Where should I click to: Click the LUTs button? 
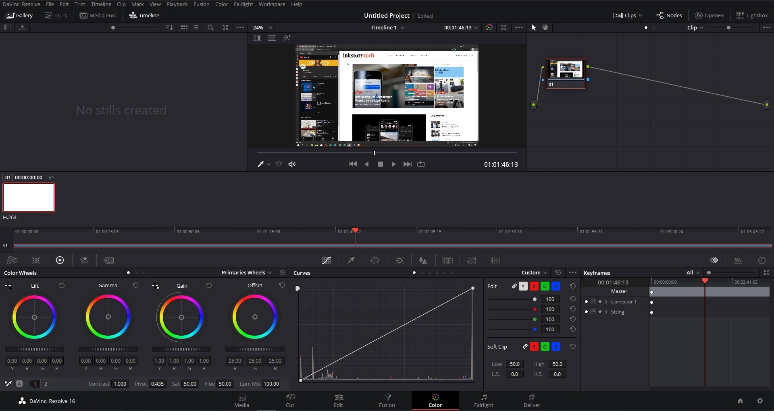tap(56, 15)
